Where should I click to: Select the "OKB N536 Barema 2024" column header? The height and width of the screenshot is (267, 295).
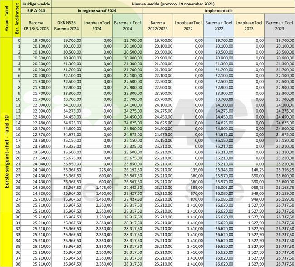pos(67,25)
